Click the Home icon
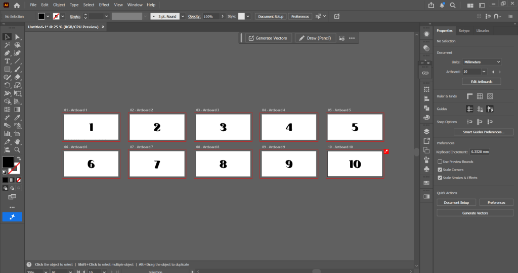This screenshot has height=273, width=518. [17, 5]
